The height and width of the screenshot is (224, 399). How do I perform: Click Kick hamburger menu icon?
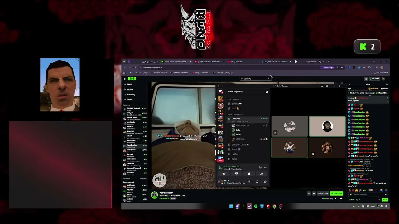[124, 79]
